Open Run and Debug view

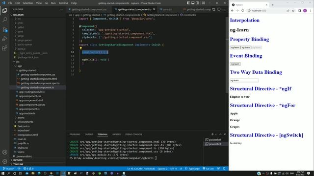tap(4, 39)
